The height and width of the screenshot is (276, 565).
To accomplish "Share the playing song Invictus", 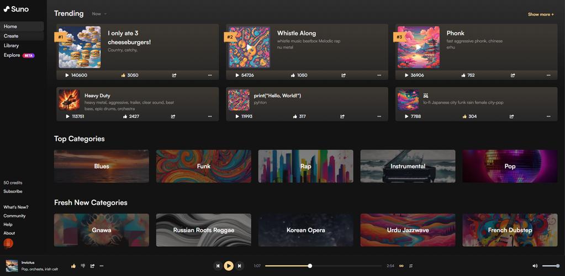I will (x=92, y=266).
